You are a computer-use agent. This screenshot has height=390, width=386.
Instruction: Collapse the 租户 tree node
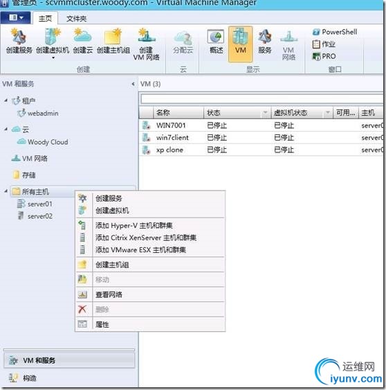6,100
